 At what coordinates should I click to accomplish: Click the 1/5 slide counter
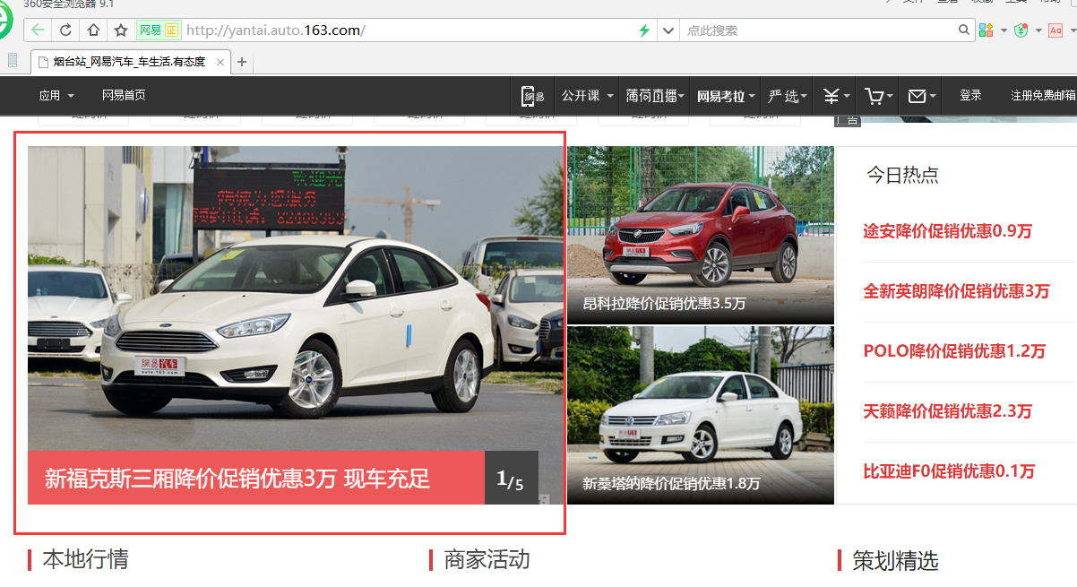click(x=511, y=479)
